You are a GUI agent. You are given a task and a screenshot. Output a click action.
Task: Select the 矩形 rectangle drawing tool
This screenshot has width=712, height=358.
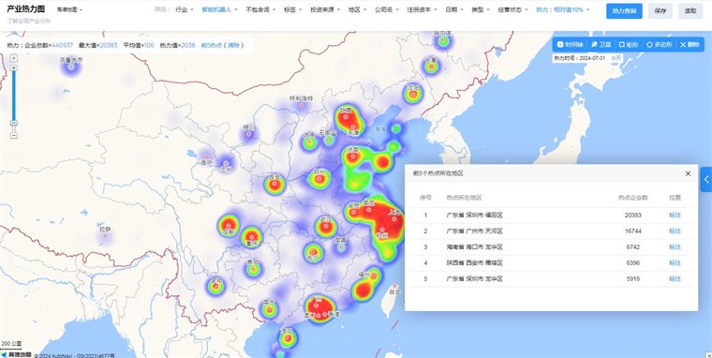click(629, 45)
